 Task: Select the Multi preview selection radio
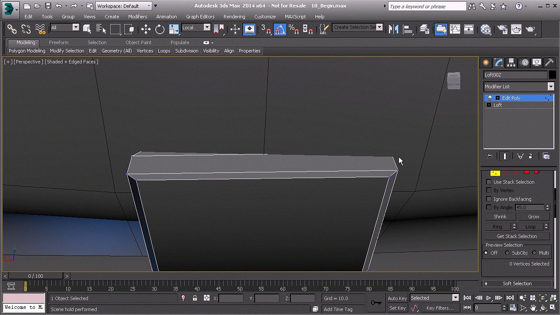click(x=535, y=253)
